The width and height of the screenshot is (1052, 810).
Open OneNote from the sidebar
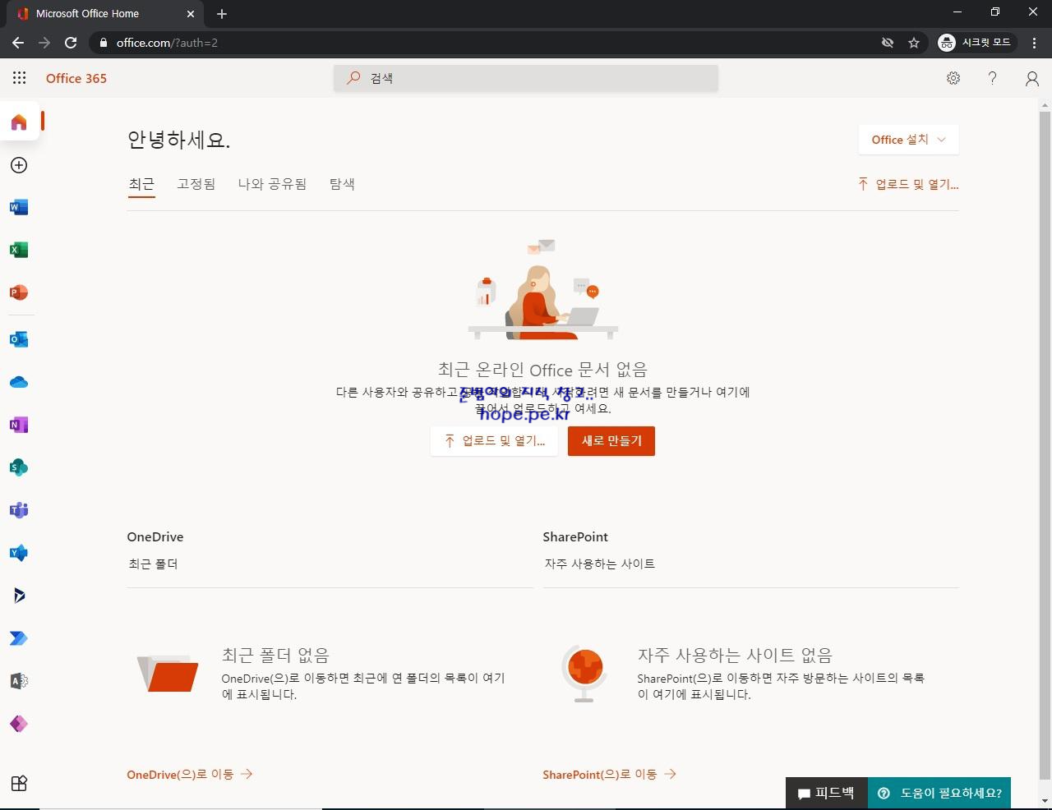pos(19,425)
